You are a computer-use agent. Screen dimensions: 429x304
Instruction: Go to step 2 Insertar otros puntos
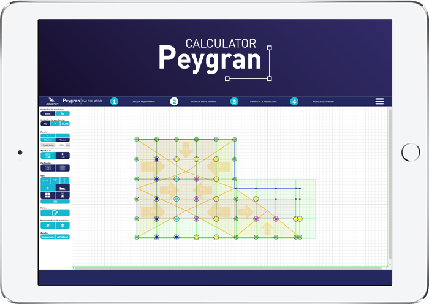point(174,102)
